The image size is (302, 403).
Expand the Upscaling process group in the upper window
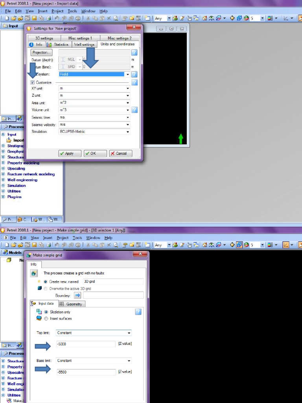(x=3, y=168)
